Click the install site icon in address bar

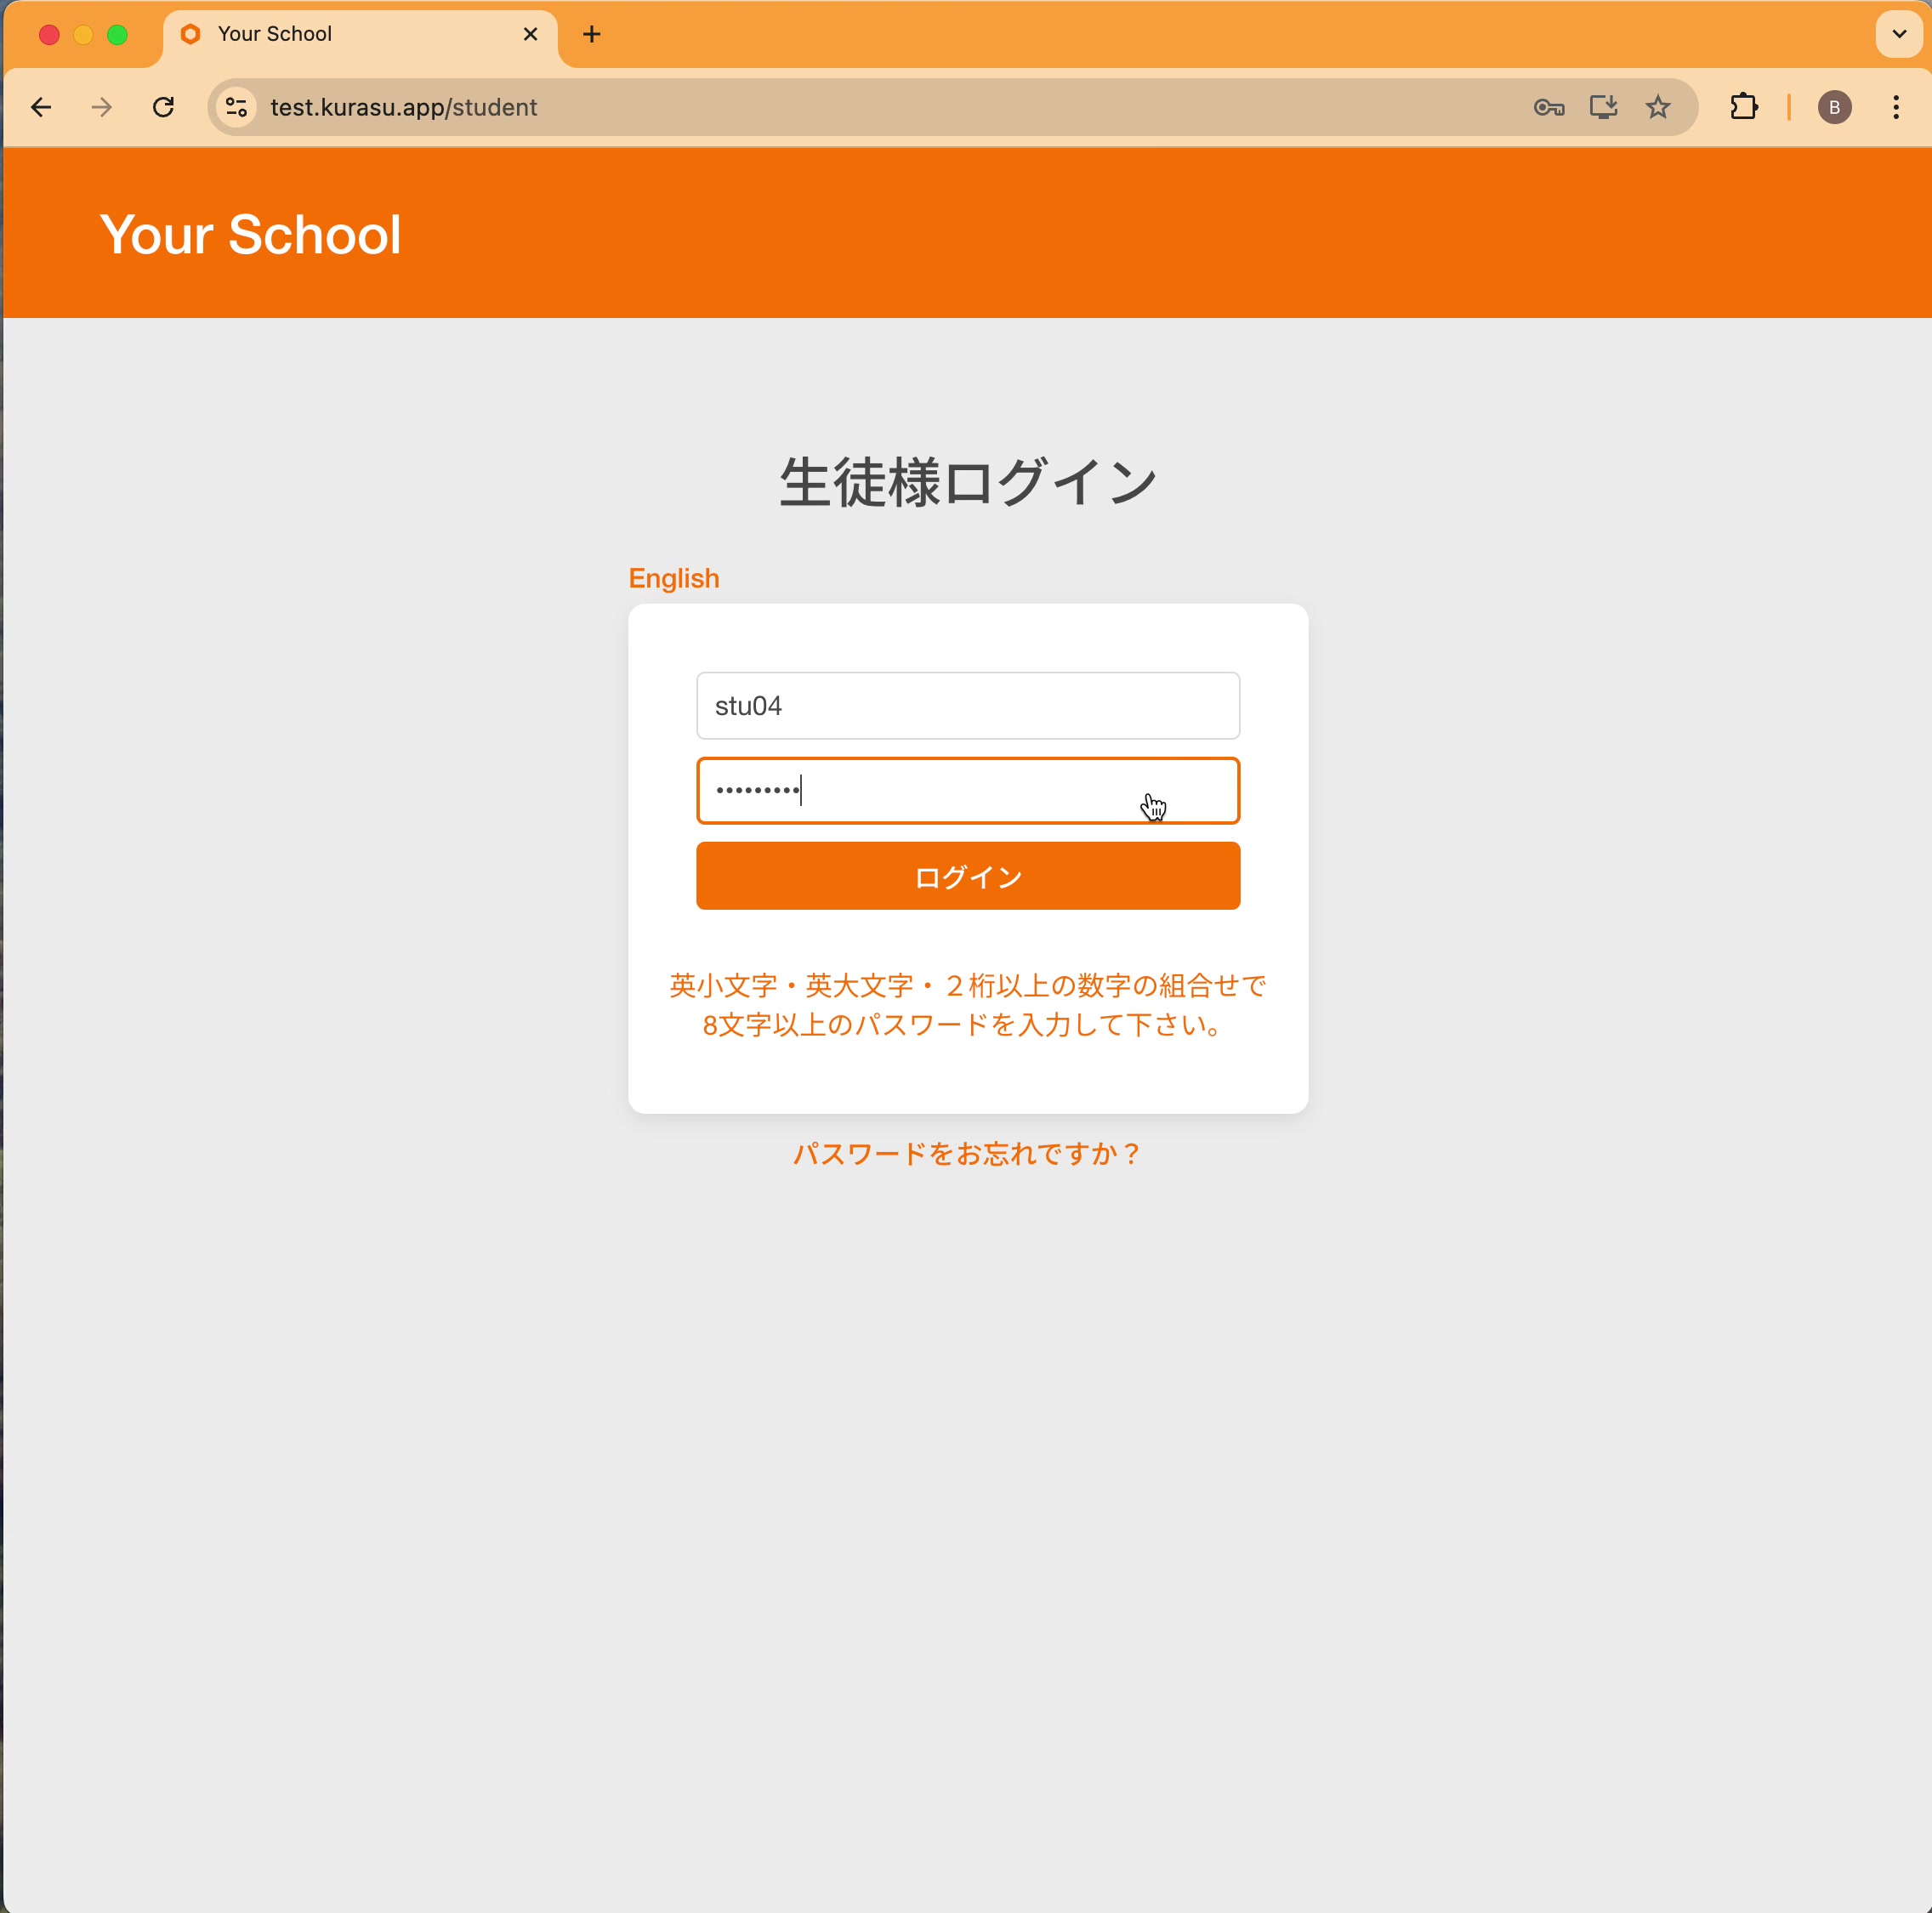coord(1604,107)
